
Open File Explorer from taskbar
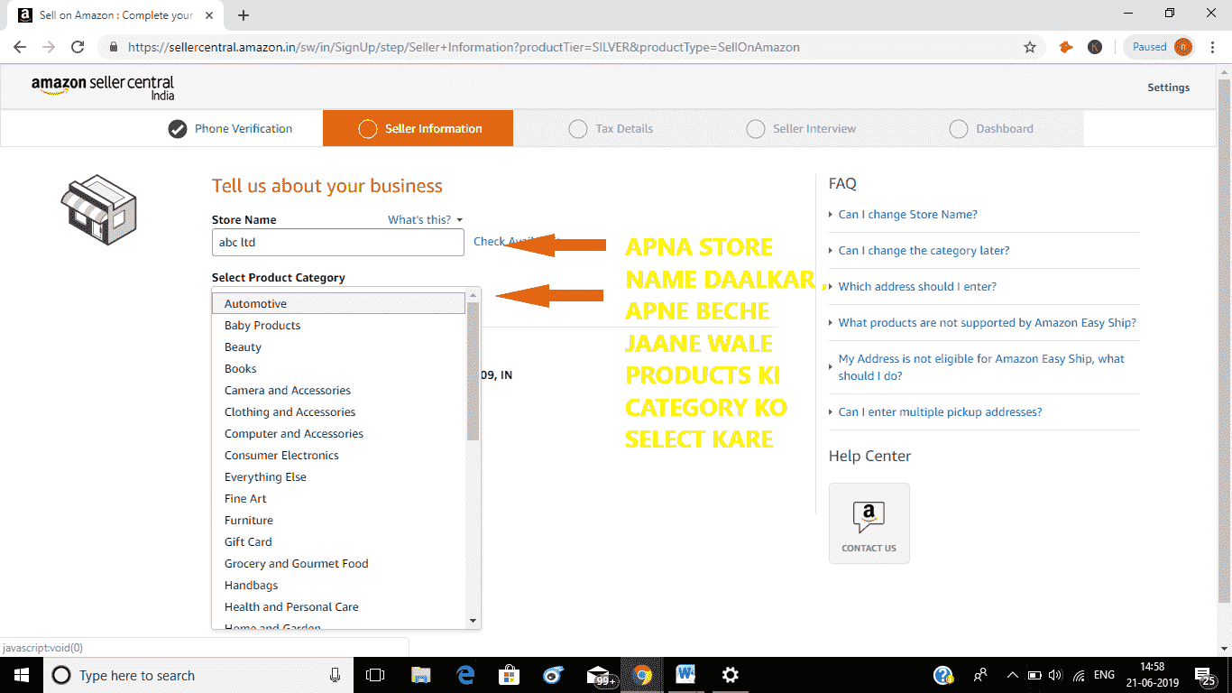pyautogui.click(x=420, y=675)
